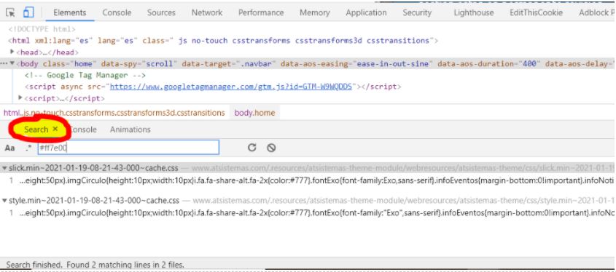Expand the collapsed script element
This screenshot has width=616, height=272.
pos(20,97)
